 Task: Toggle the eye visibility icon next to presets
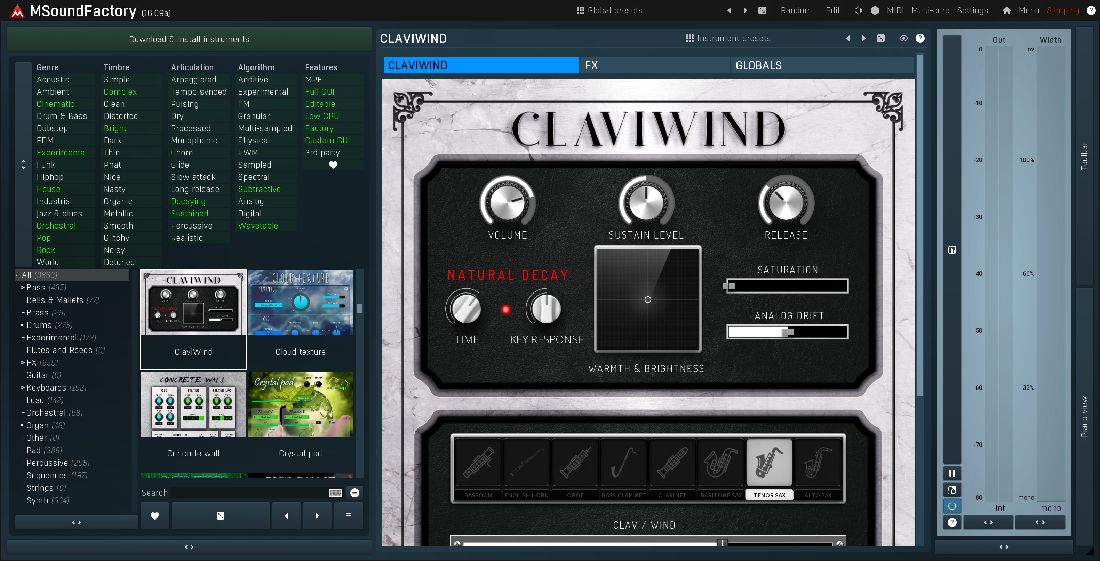[x=903, y=38]
